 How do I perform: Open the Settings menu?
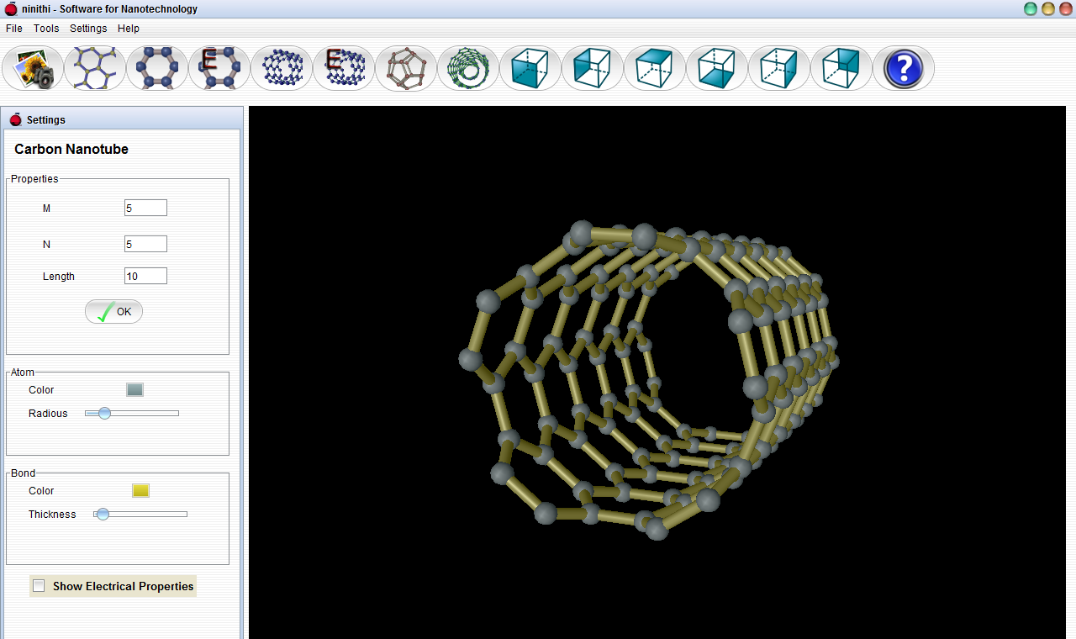click(88, 28)
